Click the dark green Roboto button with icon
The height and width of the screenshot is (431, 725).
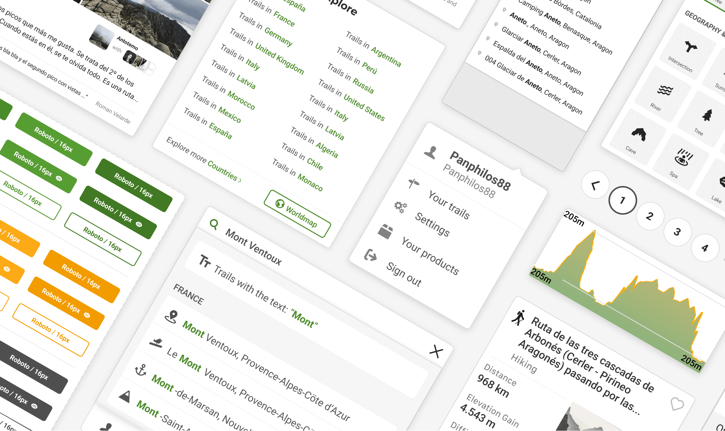[118, 212]
